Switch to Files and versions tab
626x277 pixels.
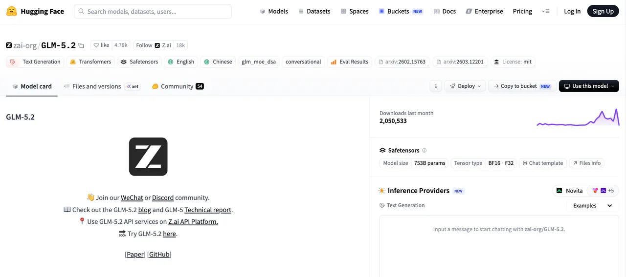102,86
